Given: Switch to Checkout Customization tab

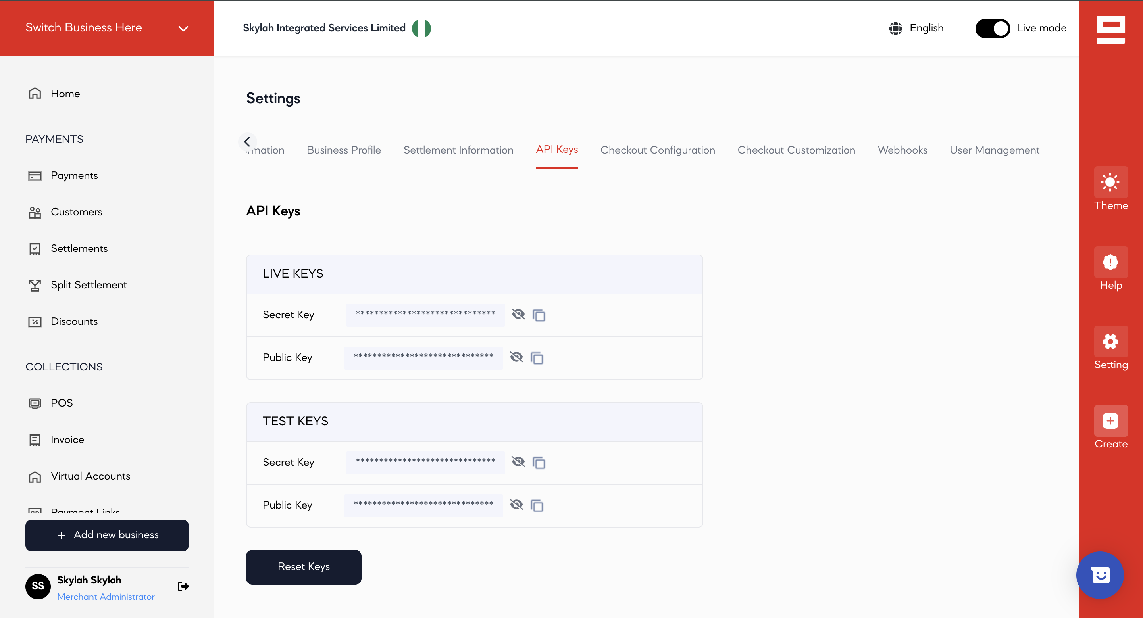Looking at the screenshot, I should (x=796, y=150).
